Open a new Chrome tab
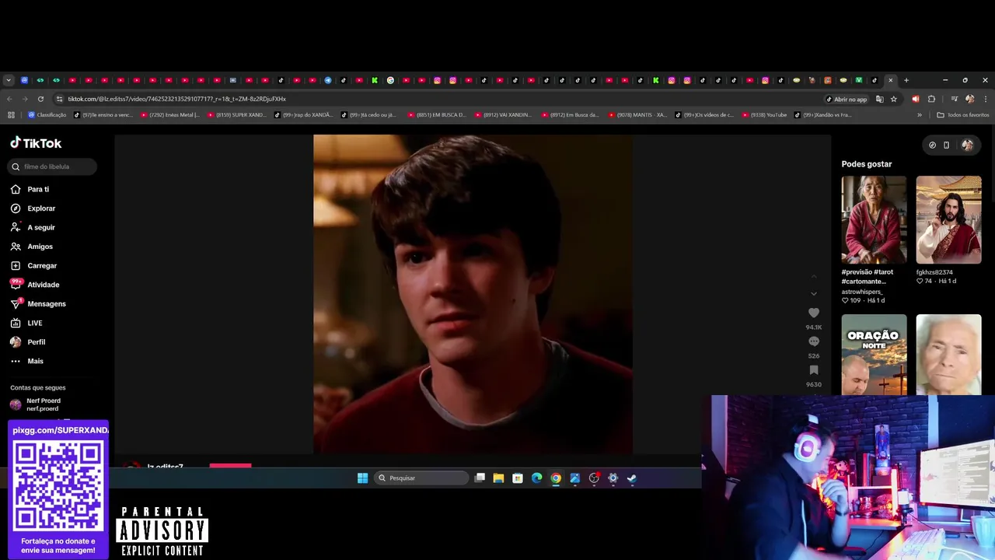The width and height of the screenshot is (995, 560). tap(906, 80)
